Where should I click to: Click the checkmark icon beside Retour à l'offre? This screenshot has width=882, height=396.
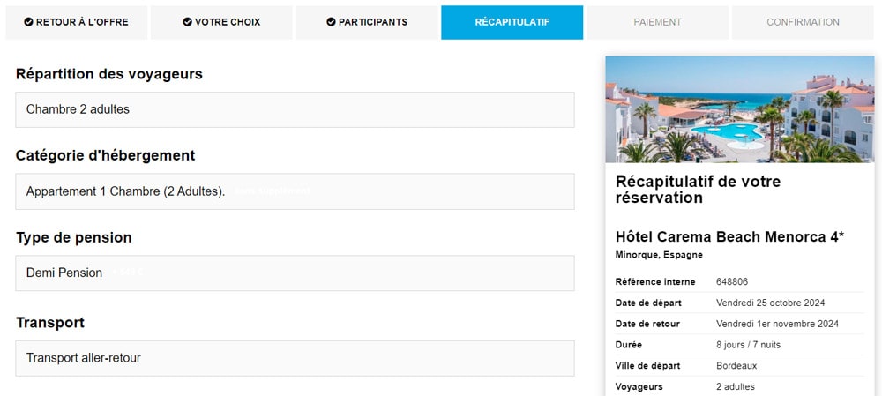[x=29, y=22]
